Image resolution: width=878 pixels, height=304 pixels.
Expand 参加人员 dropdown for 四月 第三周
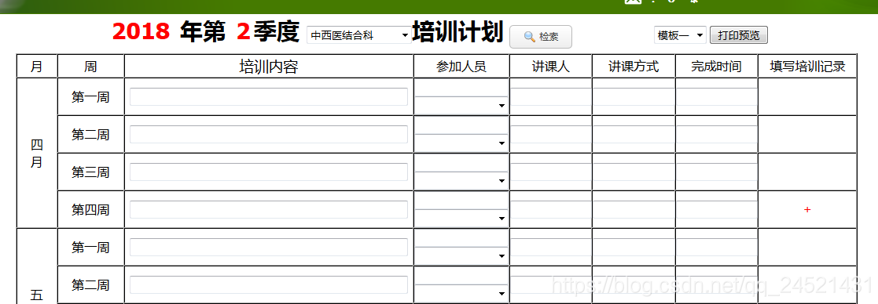point(461,181)
